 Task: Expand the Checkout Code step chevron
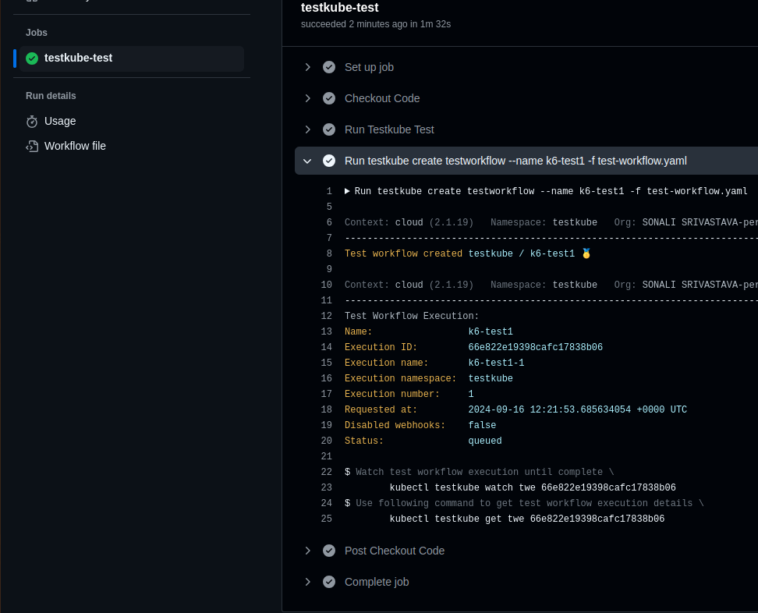point(307,98)
